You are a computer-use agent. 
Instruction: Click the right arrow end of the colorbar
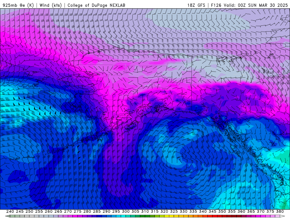pos(282,216)
